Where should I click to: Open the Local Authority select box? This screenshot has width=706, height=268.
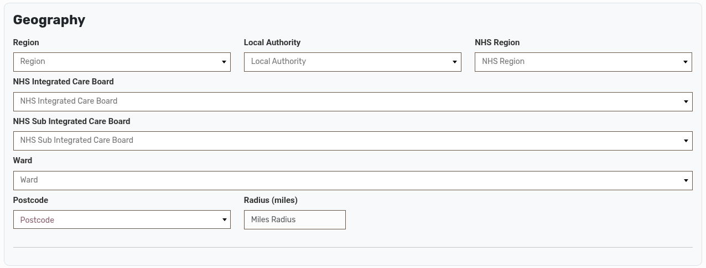click(x=343, y=62)
